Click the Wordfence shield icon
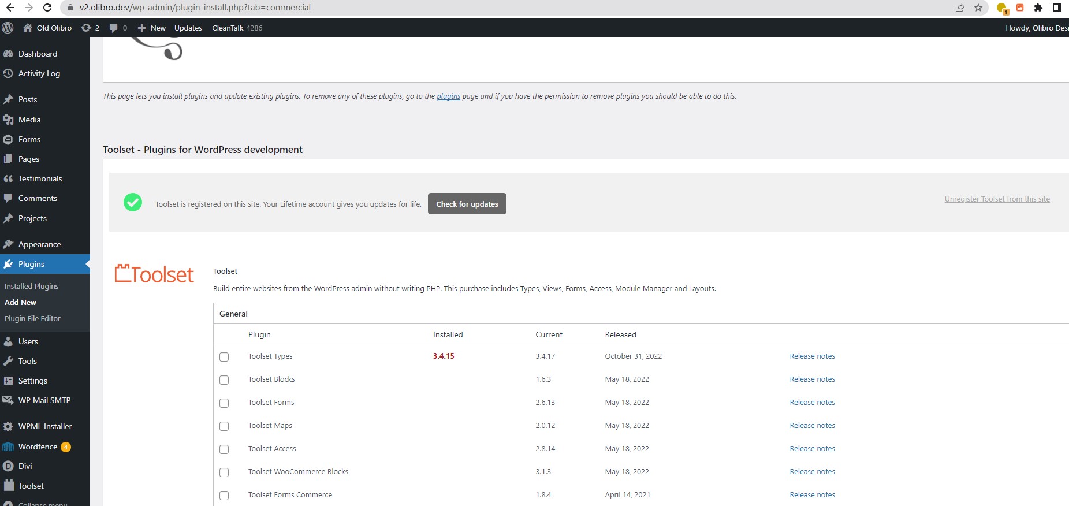Screen dimensions: 1069x506 tap(8, 447)
